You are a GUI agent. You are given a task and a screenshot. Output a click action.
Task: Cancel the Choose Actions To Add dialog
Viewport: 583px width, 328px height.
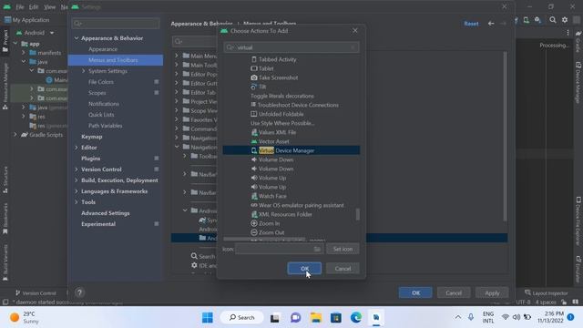[x=343, y=268]
